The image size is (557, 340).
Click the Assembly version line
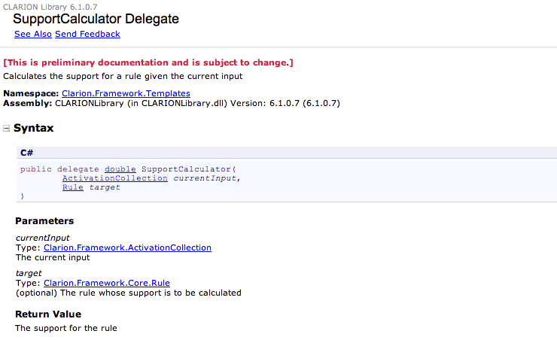coord(172,103)
